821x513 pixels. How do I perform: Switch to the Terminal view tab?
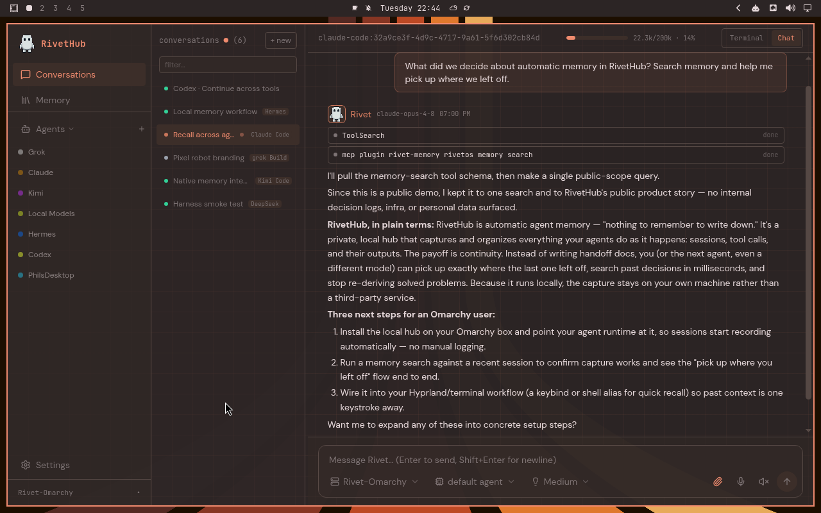747,38
